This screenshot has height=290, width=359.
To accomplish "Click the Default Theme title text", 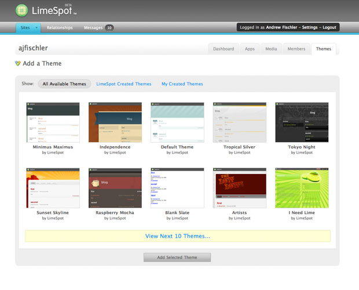I will coord(177,147).
